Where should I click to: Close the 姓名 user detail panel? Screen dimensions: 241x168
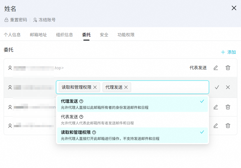[234, 8]
